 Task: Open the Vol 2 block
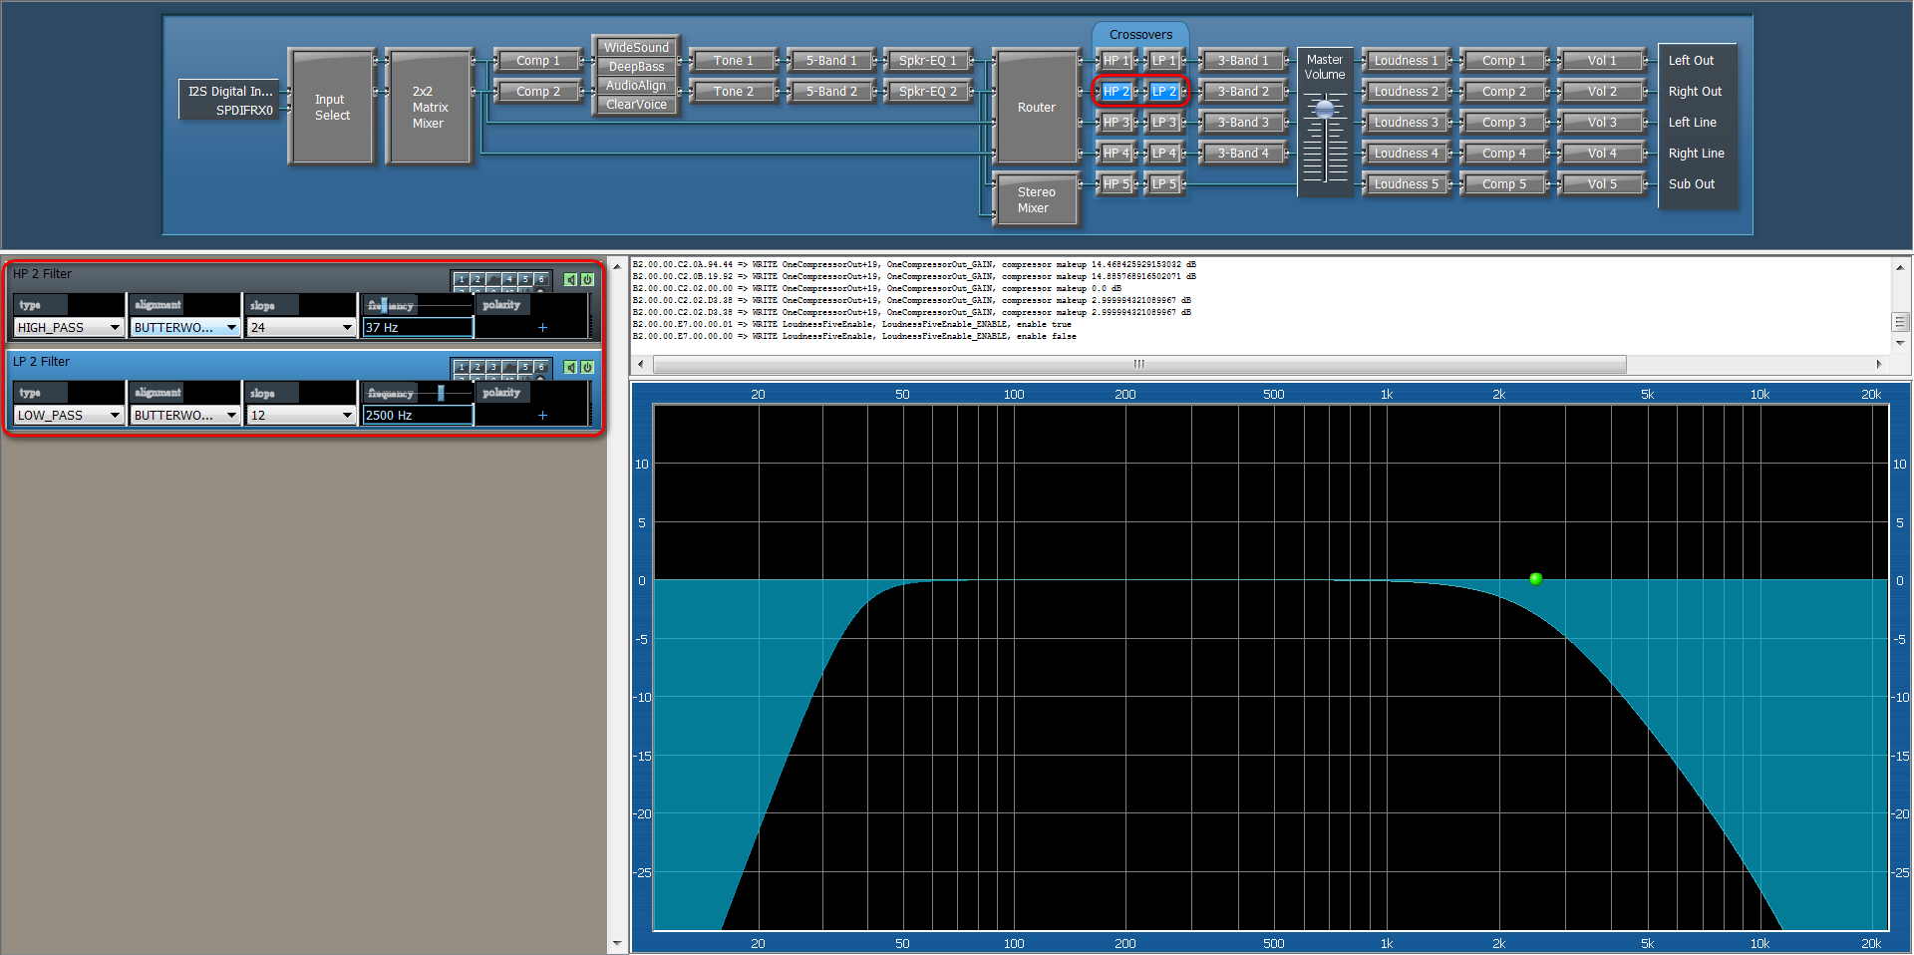pyautogui.click(x=1602, y=92)
